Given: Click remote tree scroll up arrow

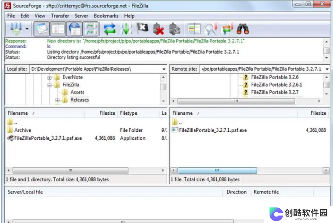Looking at the screenshot, I should pyautogui.click(x=326, y=77).
